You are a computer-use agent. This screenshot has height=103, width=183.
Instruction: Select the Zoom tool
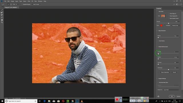(2, 22)
